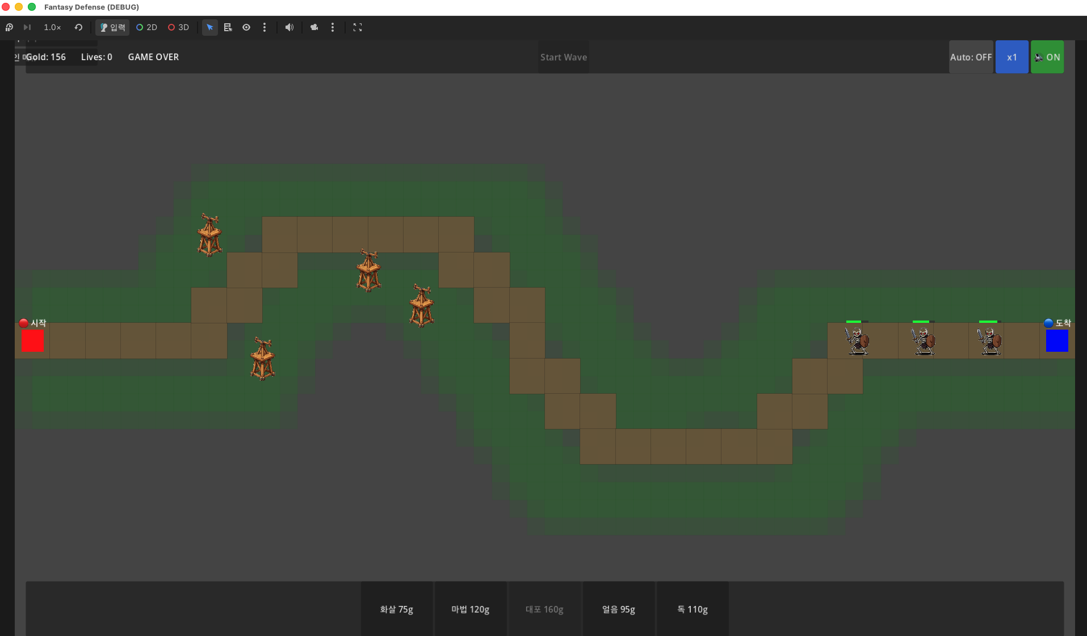Select the 3D mode option

(178, 27)
